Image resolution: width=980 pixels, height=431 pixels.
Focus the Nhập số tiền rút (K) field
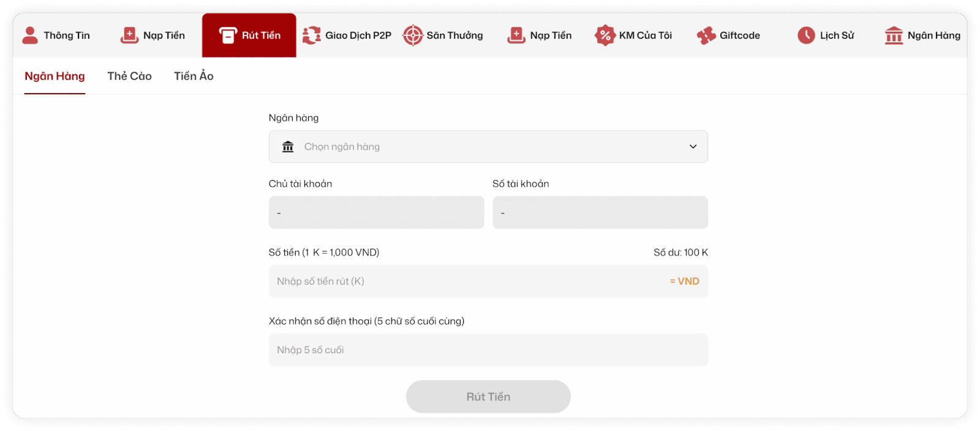click(466, 282)
